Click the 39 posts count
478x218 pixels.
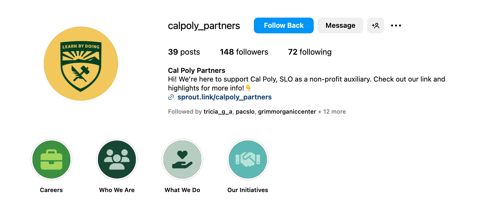(184, 52)
